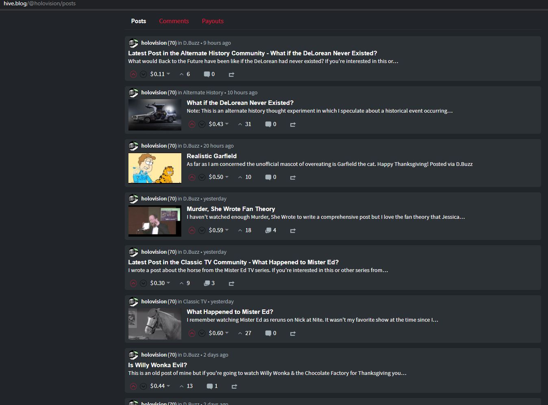
Task: Switch to the Comments tab
Action: (174, 21)
